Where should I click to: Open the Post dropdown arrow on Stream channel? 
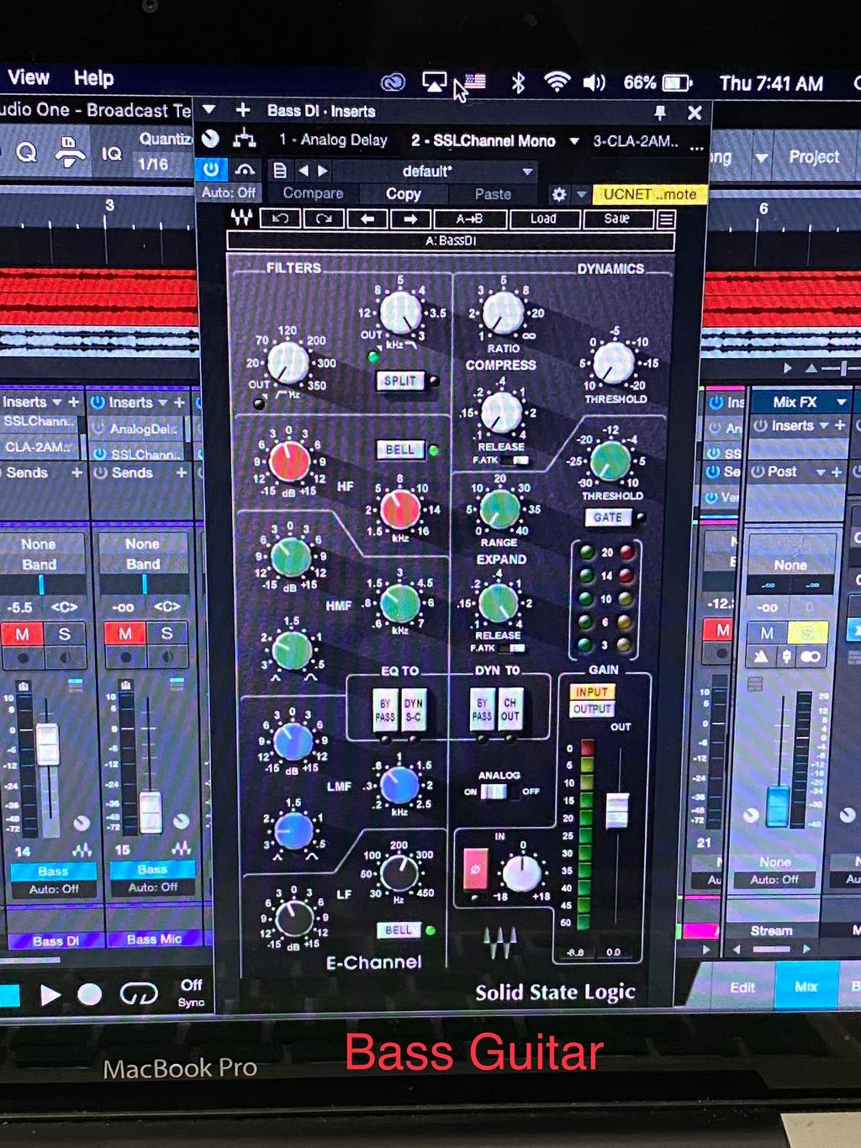coord(820,472)
